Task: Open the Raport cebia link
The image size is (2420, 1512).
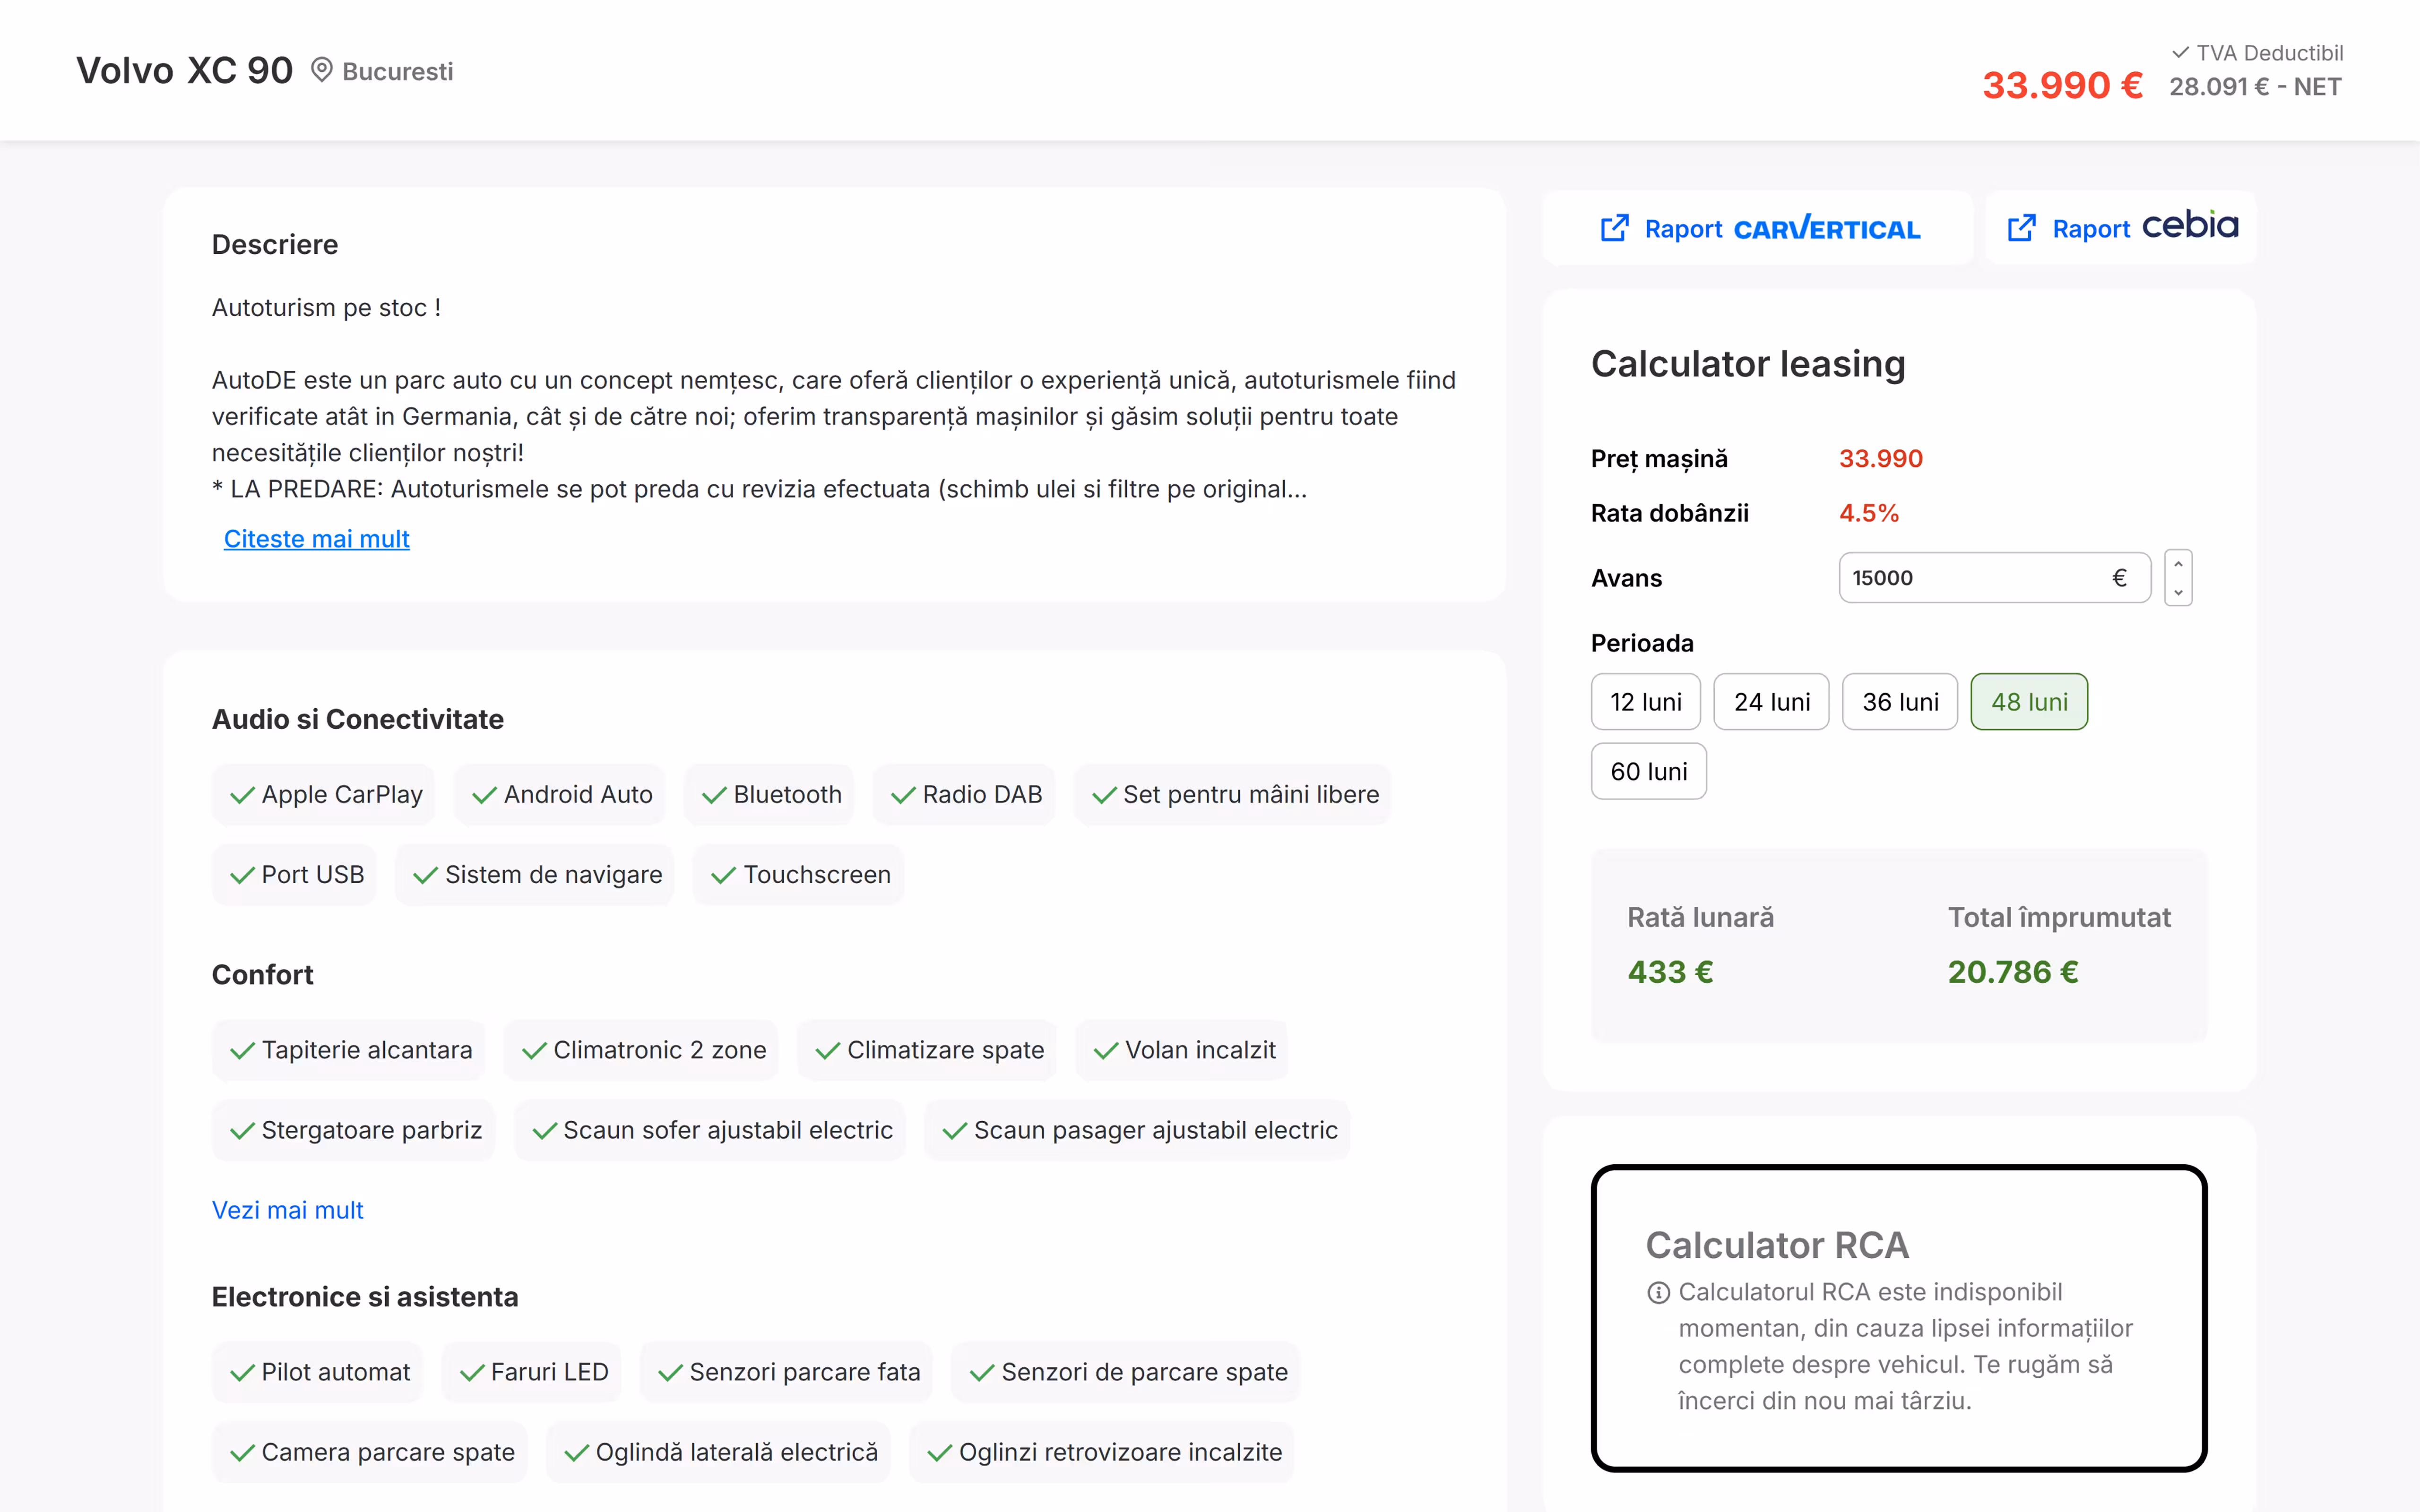Action: click(x=2121, y=229)
